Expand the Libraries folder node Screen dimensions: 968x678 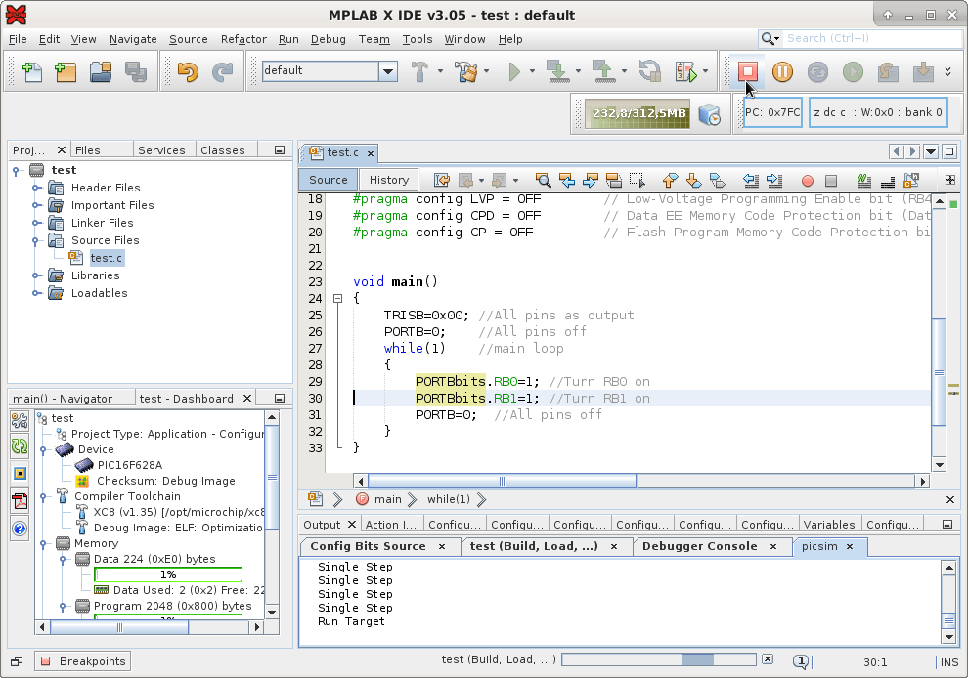pyautogui.click(x=37, y=275)
